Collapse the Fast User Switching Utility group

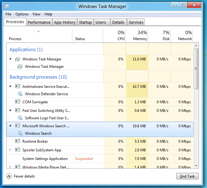[x=10, y=110]
